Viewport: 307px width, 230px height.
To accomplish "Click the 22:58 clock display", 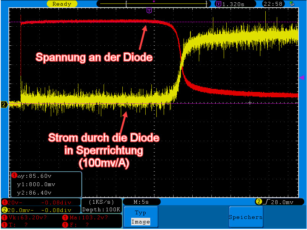I will 273,4.
